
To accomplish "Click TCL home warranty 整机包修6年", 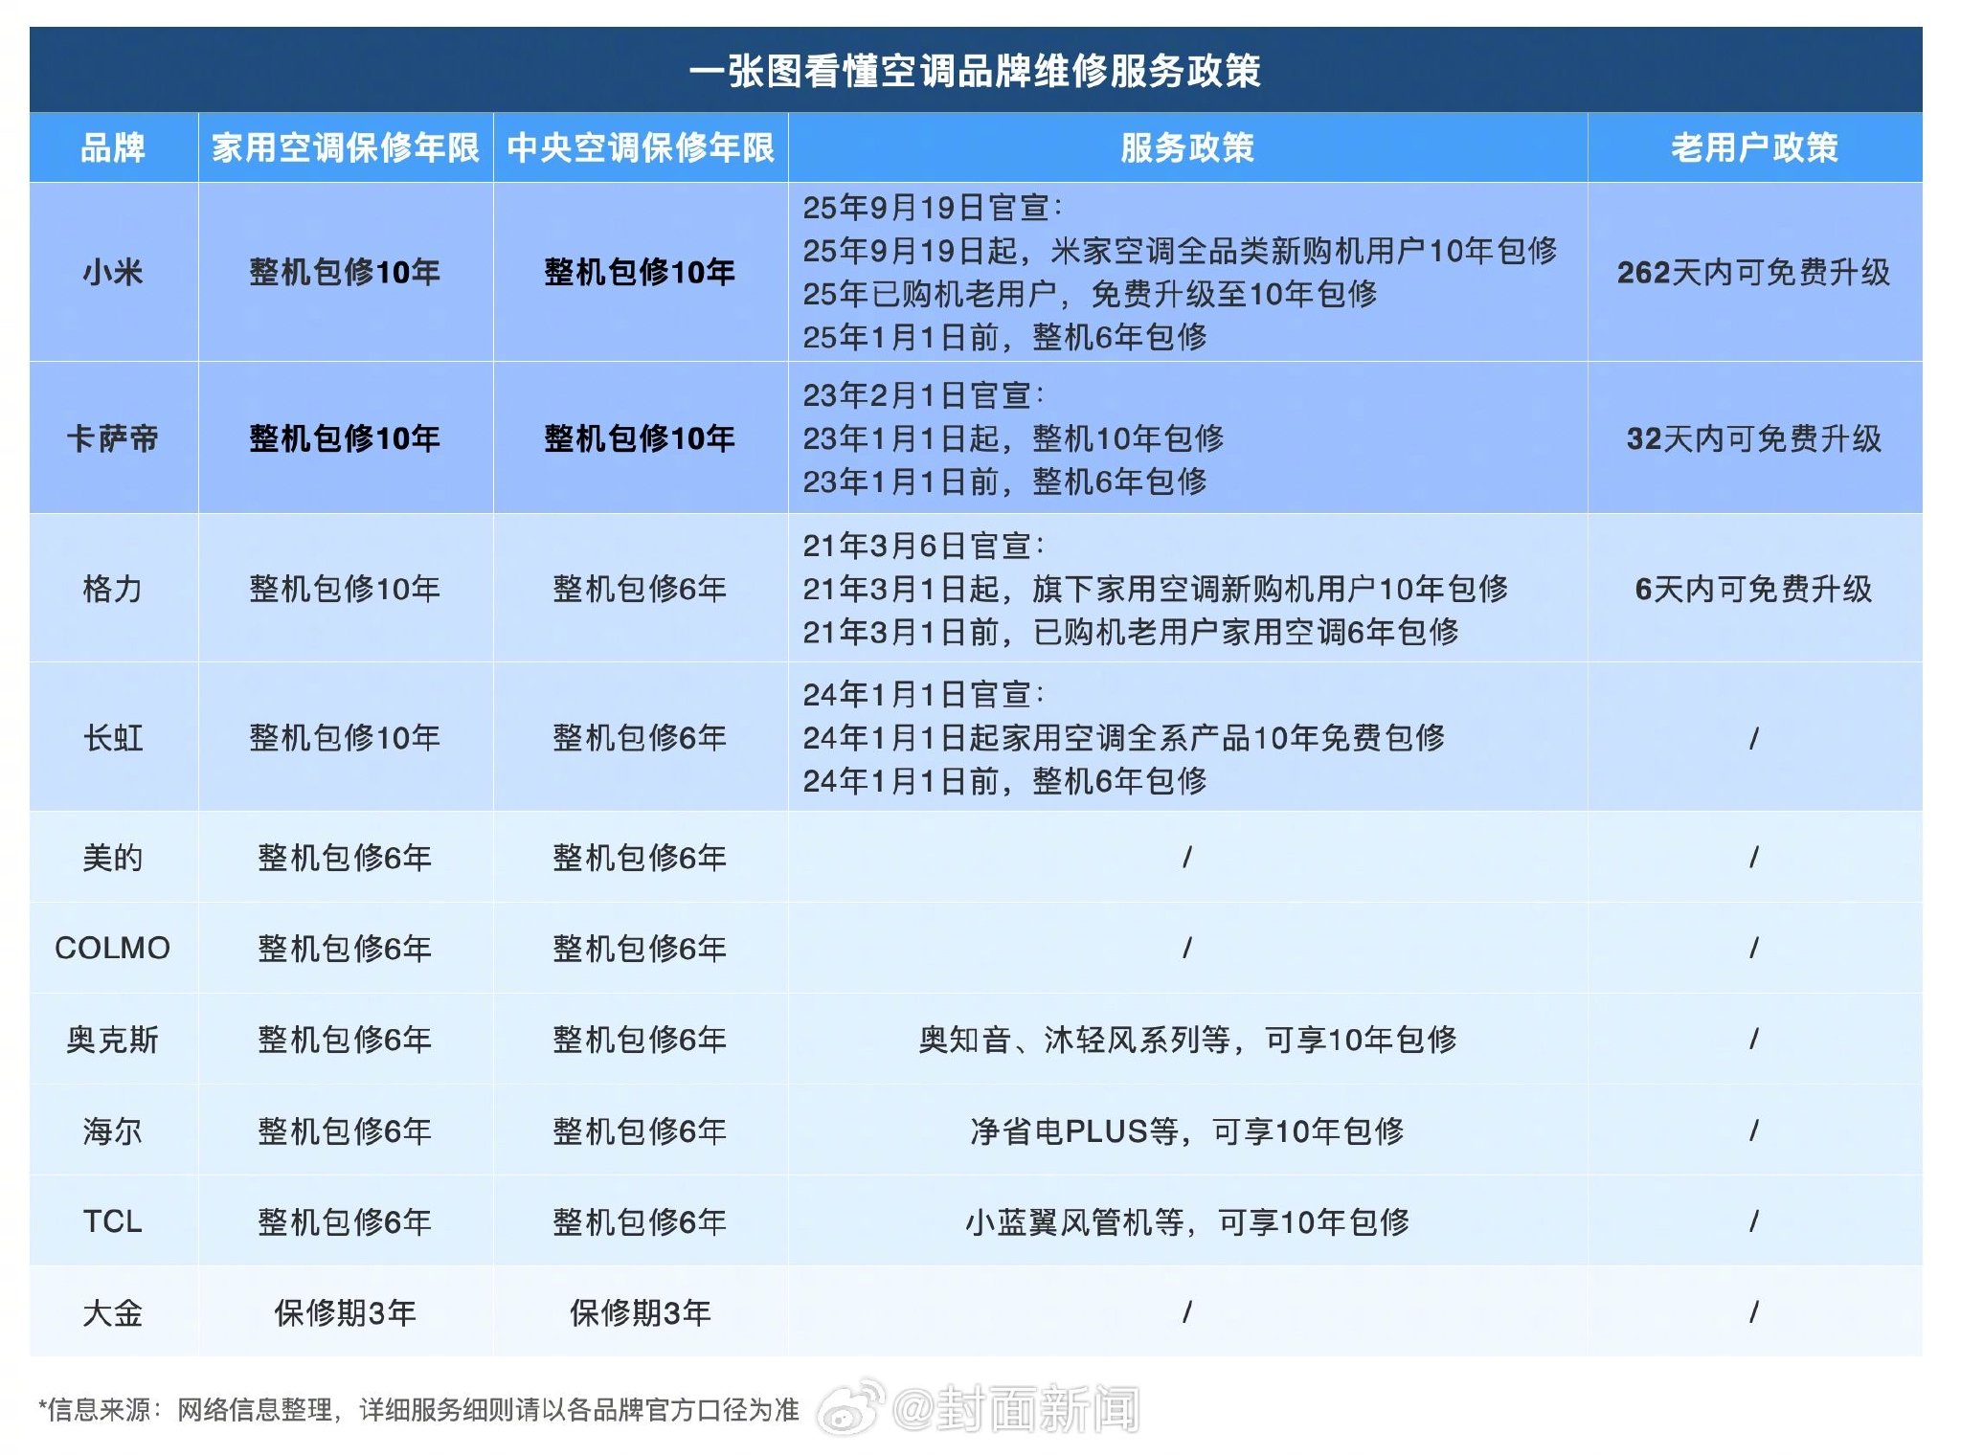I will pos(346,1221).
